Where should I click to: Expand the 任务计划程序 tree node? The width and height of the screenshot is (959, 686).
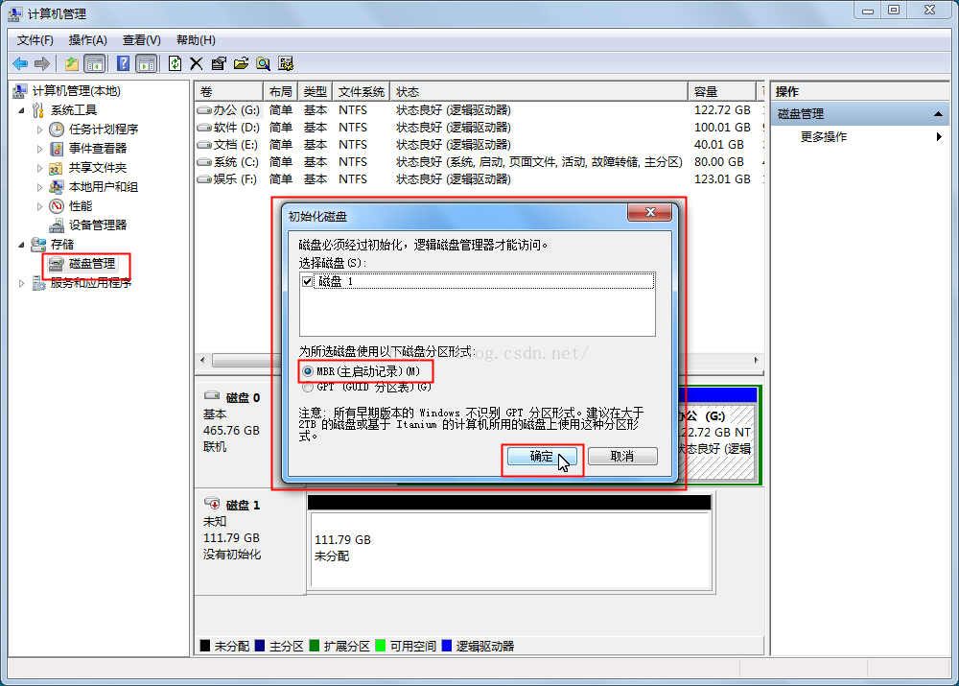click(39, 130)
